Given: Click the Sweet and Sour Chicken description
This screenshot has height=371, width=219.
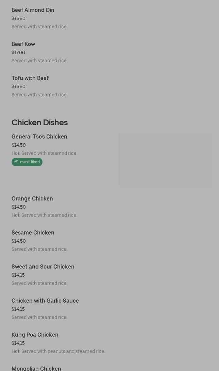Looking at the screenshot, I should click(39, 284).
